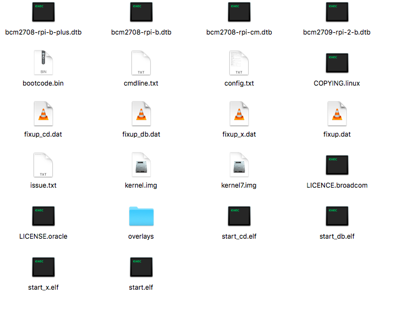Click the start_x.elf file name label

tap(43, 288)
